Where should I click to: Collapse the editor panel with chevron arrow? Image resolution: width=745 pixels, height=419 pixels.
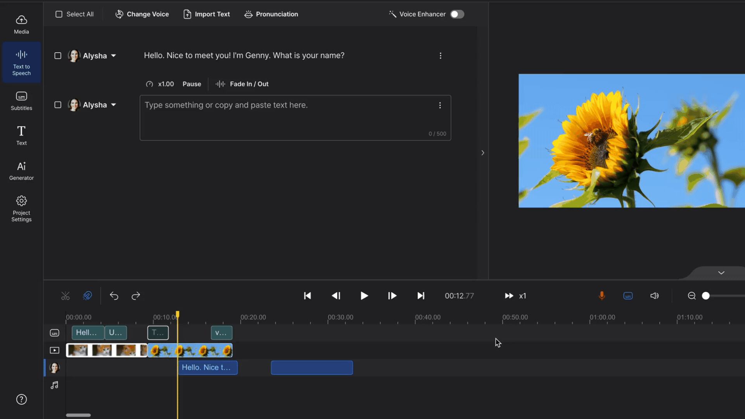[x=483, y=153]
